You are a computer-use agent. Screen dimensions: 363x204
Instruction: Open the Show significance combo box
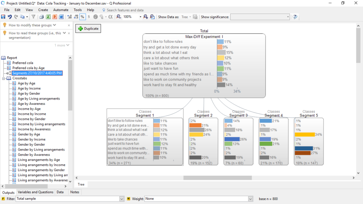point(260,17)
